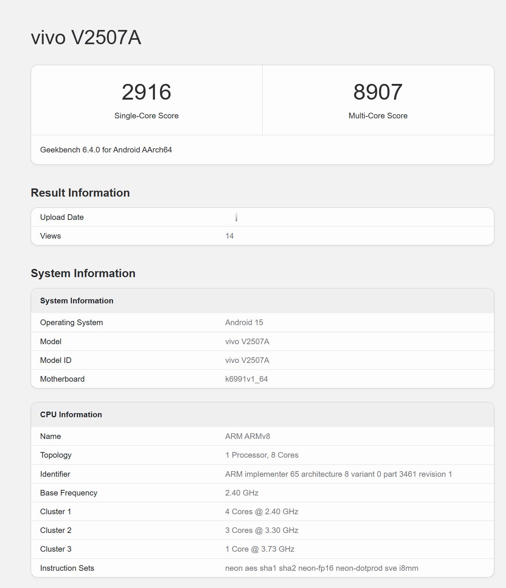Click the Upload Date row label

pyautogui.click(x=62, y=217)
